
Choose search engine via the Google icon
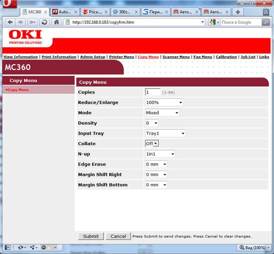click(x=214, y=22)
